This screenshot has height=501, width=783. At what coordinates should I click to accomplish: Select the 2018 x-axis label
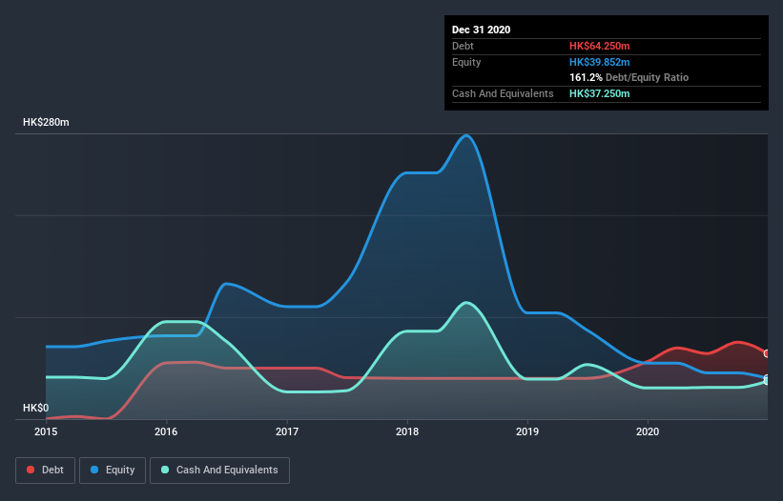click(x=407, y=431)
